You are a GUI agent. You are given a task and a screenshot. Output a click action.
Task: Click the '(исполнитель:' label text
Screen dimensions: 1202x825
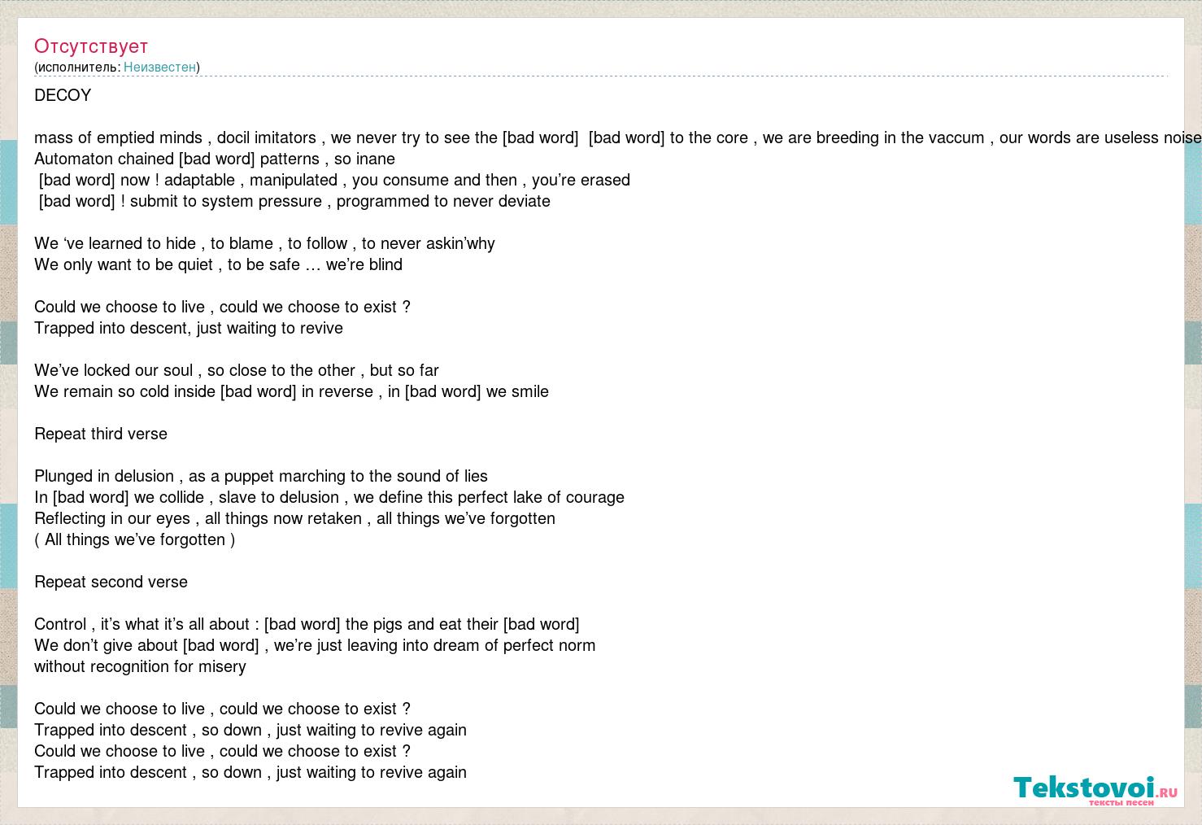click(x=77, y=68)
